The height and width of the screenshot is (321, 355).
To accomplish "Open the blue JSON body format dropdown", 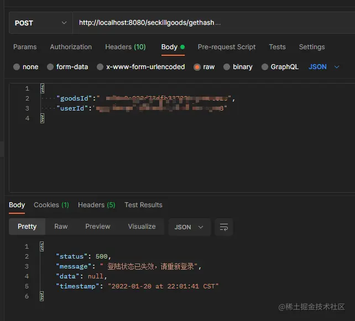I will (323, 67).
